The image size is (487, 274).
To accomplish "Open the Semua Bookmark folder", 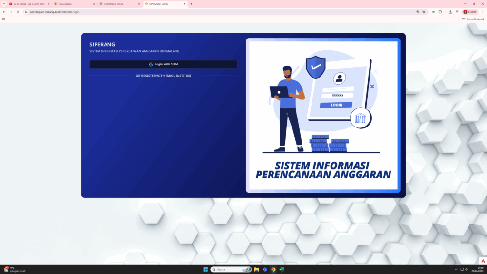I will 473,19.
